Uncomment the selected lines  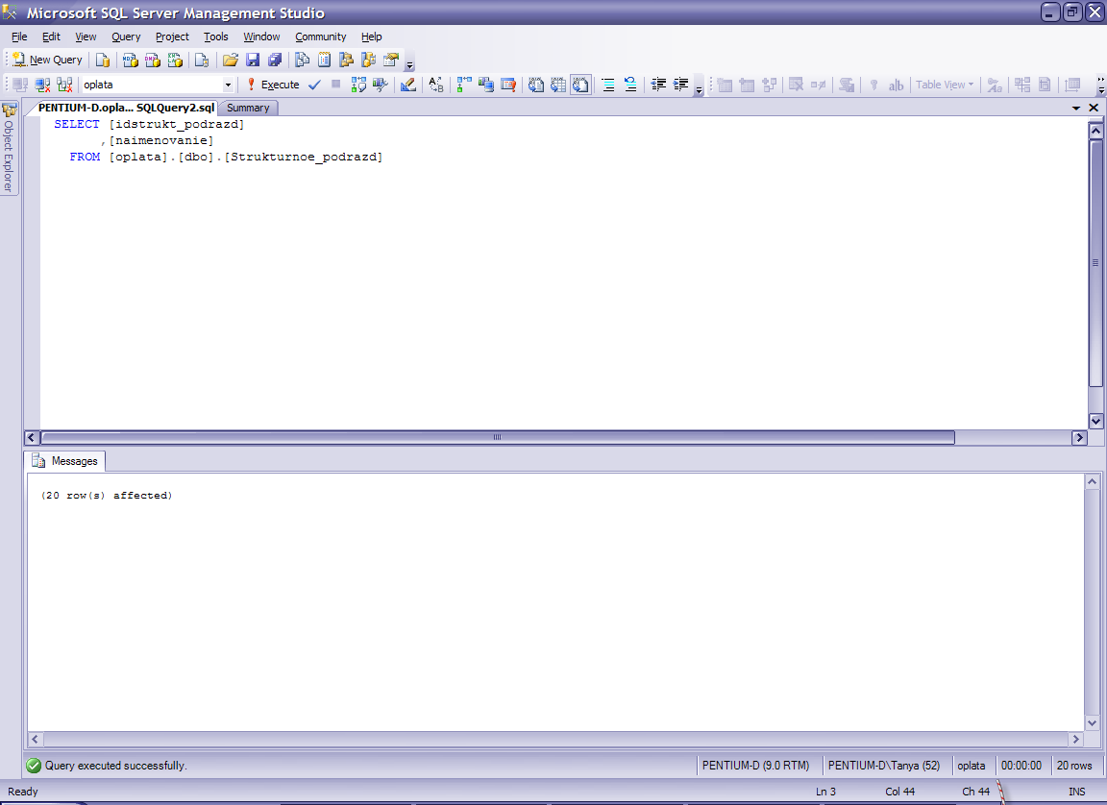[x=630, y=85]
